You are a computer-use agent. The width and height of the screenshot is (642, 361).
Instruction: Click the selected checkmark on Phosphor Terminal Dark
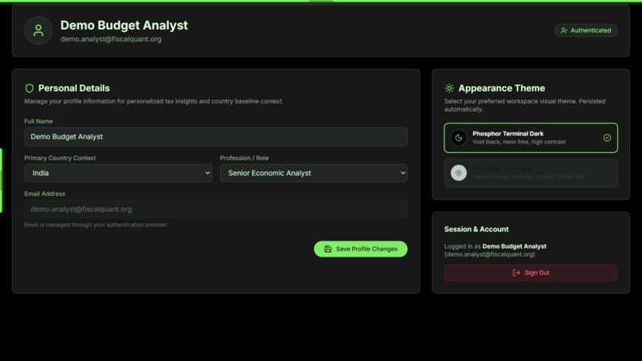[x=607, y=138]
